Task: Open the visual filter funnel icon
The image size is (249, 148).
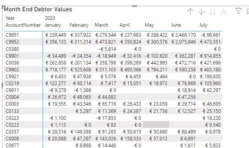Action: tap(239, 11)
